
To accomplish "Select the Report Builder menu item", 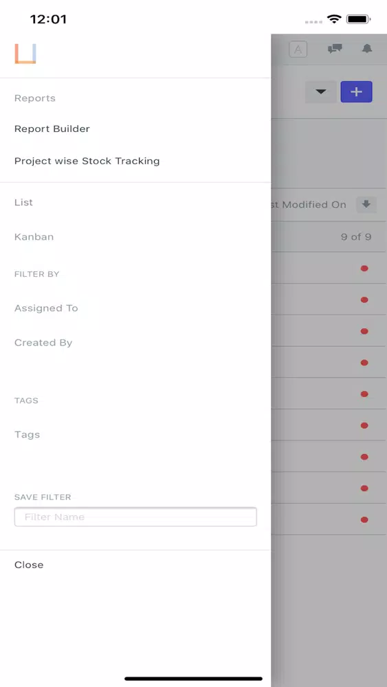I will coord(52,129).
